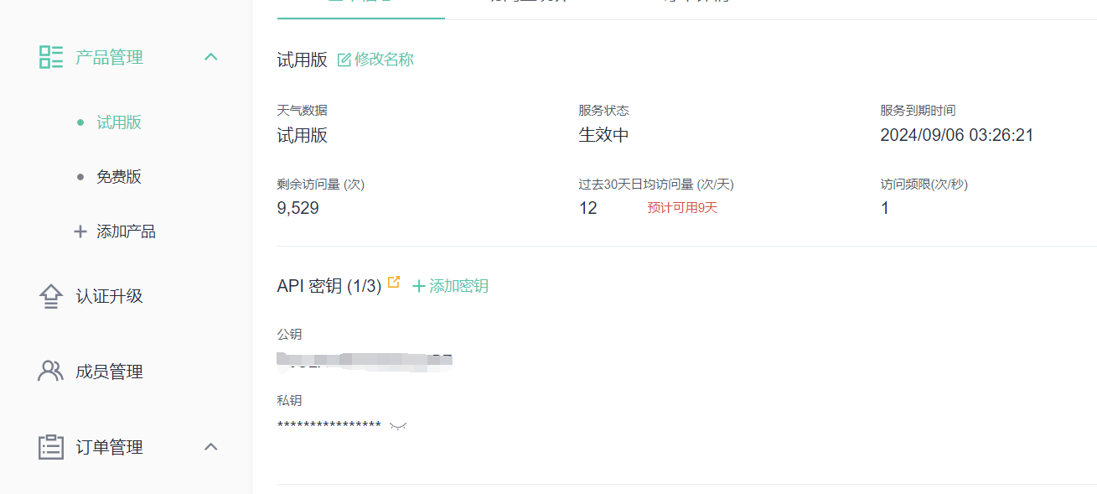Select the active green-underlined tab at top
Viewport: 1097px width, 494px height.
coord(360,8)
